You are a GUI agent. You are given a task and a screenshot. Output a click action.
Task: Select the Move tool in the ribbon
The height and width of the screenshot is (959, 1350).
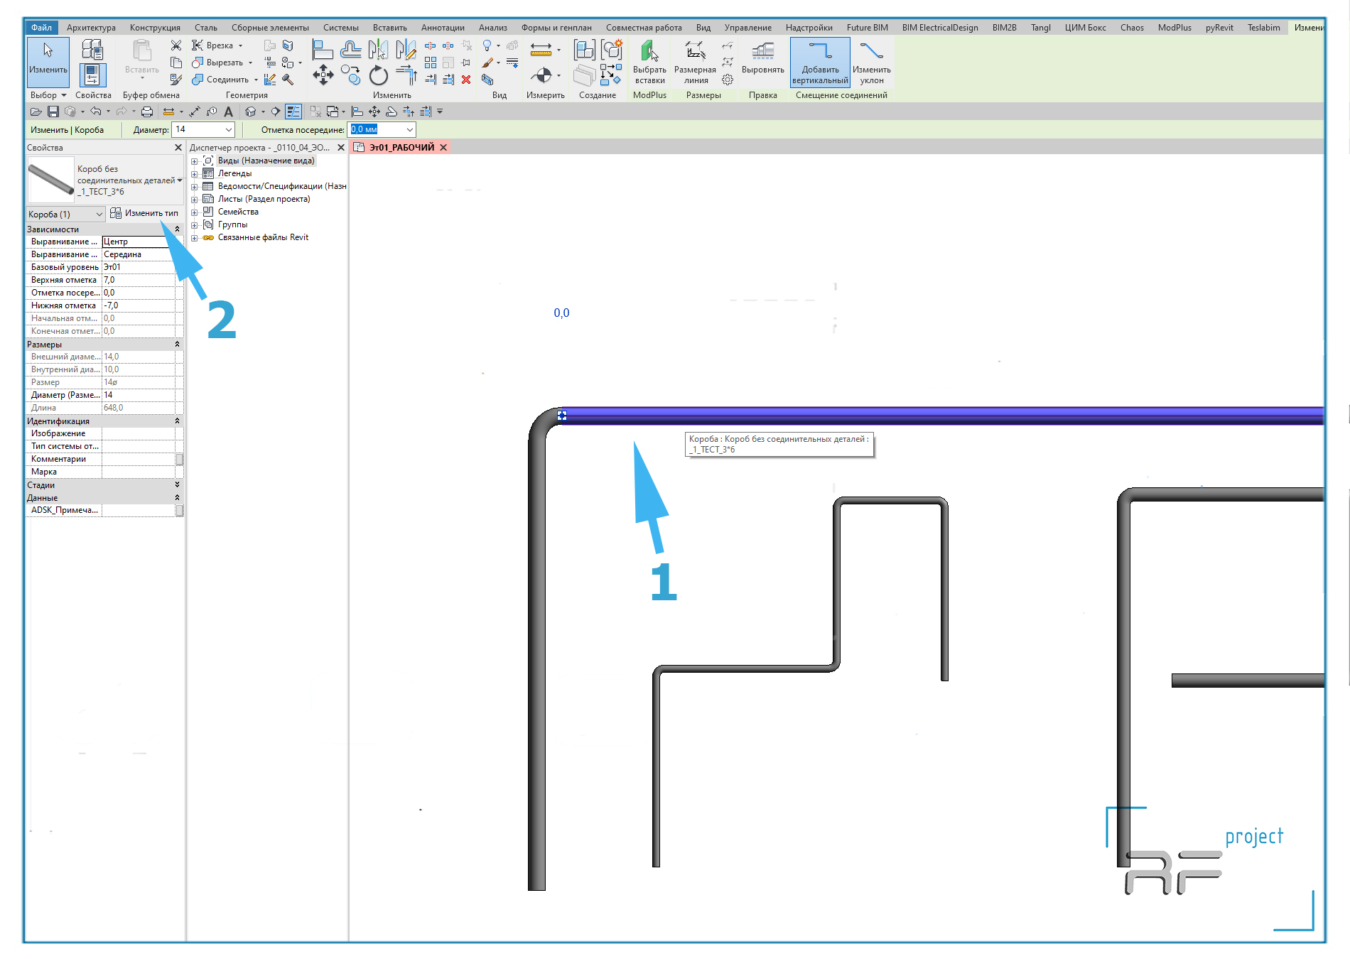(323, 75)
